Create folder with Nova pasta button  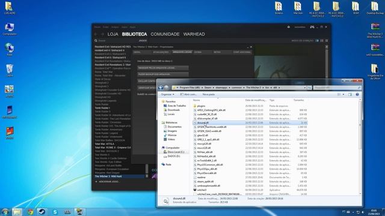click(x=209, y=94)
